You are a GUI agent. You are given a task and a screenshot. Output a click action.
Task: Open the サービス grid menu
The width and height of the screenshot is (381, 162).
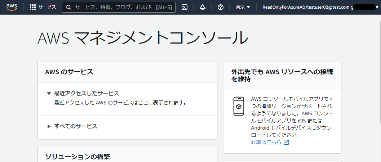pyautogui.click(x=43, y=7)
